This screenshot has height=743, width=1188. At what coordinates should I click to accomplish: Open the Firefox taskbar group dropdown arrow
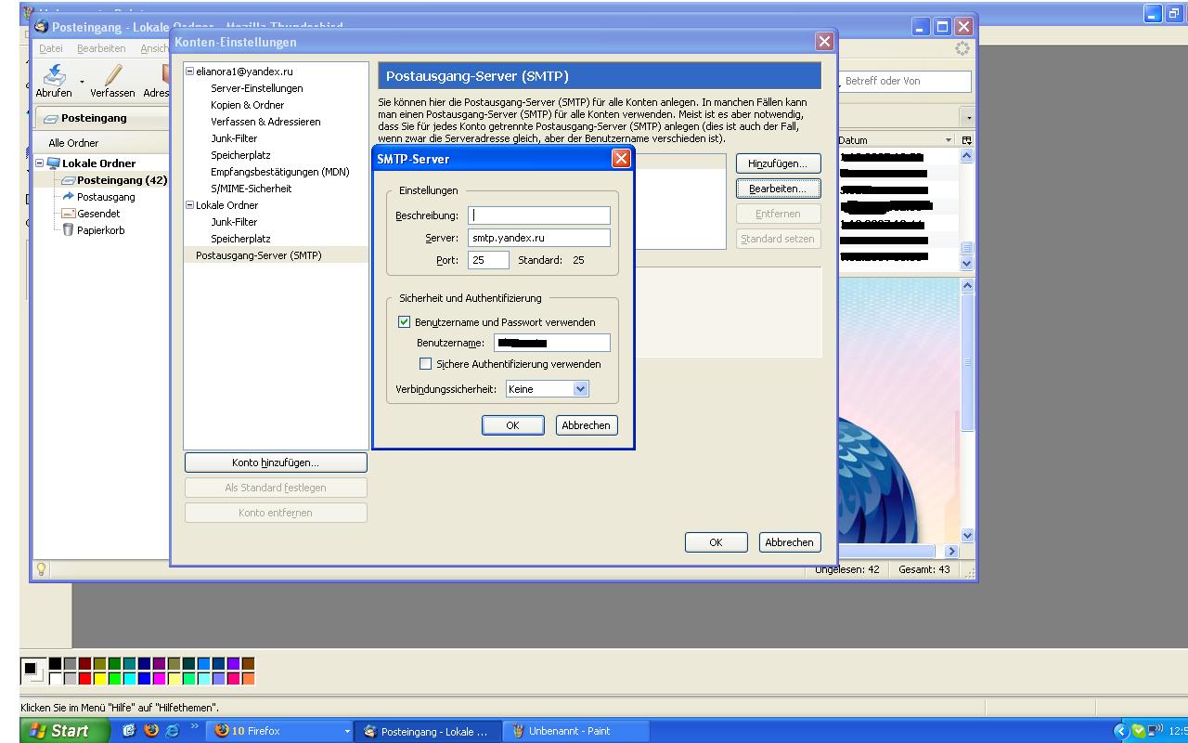347,732
